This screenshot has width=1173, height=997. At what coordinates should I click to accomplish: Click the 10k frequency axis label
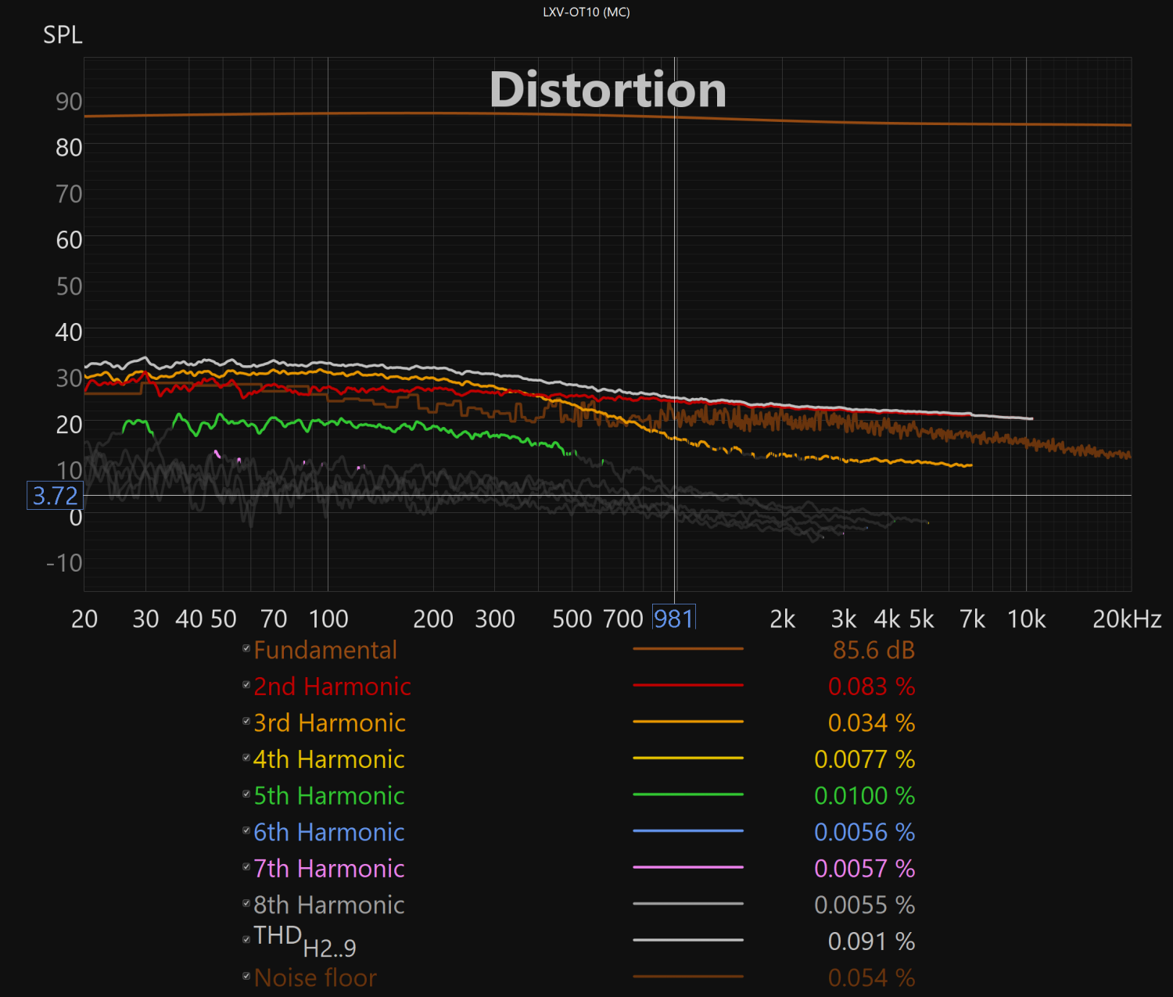click(x=1026, y=619)
